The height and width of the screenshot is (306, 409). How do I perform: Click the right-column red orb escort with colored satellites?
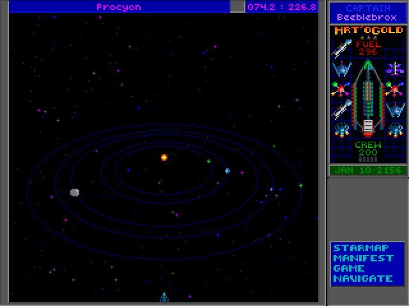(x=394, y=89)
